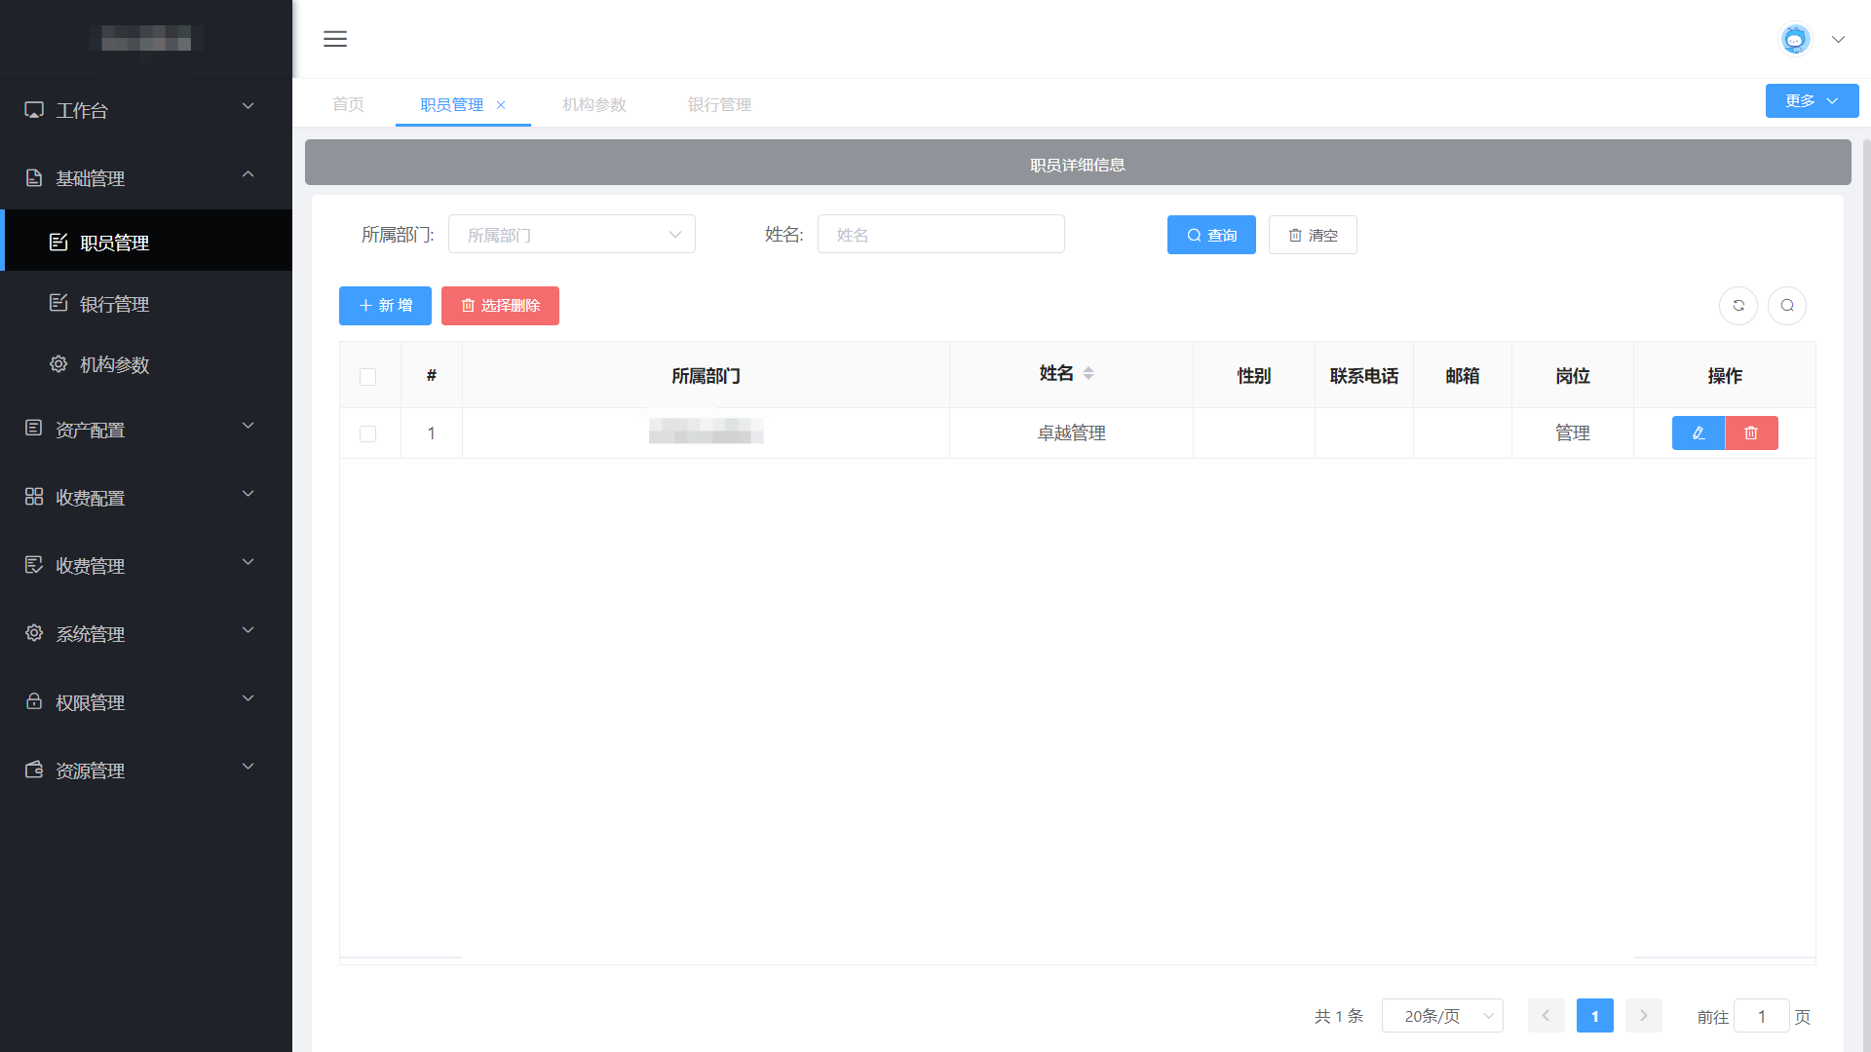Click the 选择删除 button
This screenshot has width=1871, height=1052.
point(500,306)
